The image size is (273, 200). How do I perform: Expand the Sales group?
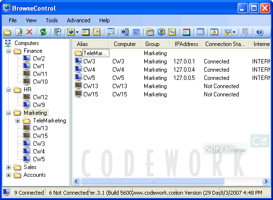pyautogui.click(x=8, y=167)
